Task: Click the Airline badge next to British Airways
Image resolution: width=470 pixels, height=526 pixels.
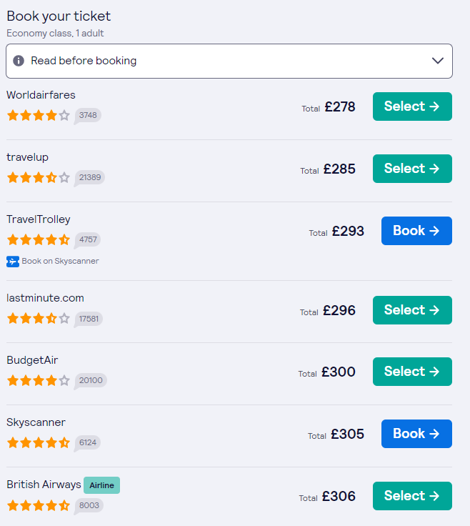Action: point(101,485)
